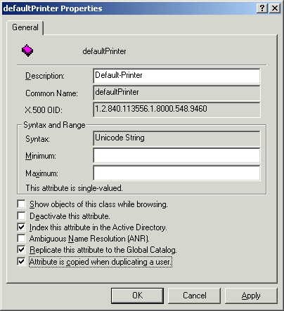Click into the Minimum value field
284x311 pixels.
tap(176, 155)
